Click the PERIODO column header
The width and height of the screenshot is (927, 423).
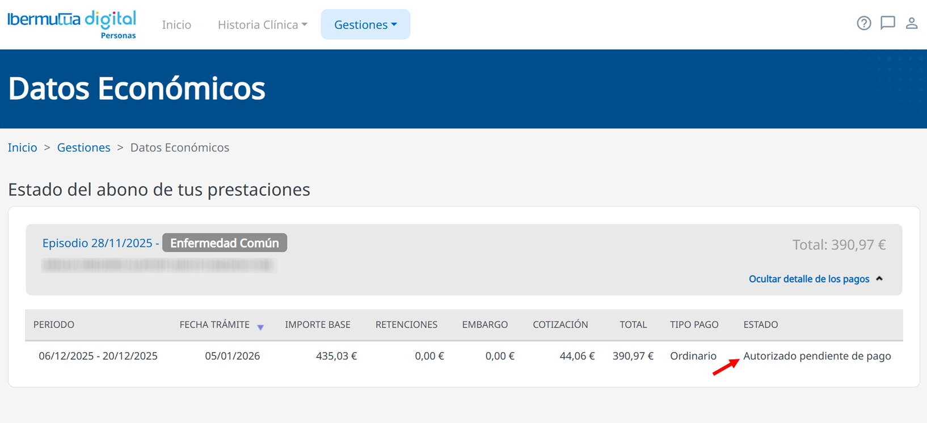pos(54,325)
